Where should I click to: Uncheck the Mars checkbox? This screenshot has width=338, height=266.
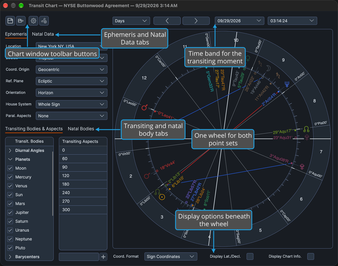(10, 204)
